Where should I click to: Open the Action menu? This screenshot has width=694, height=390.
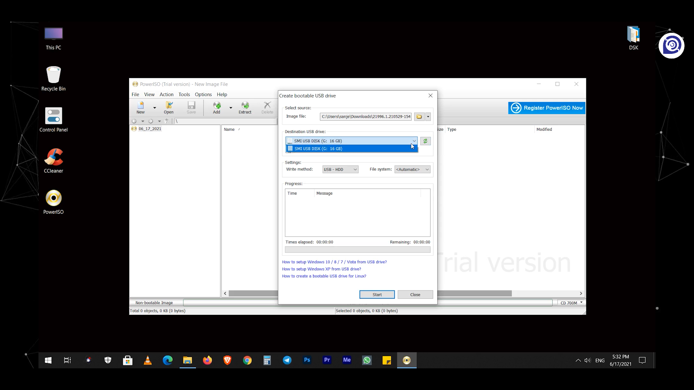coord(167,95)
